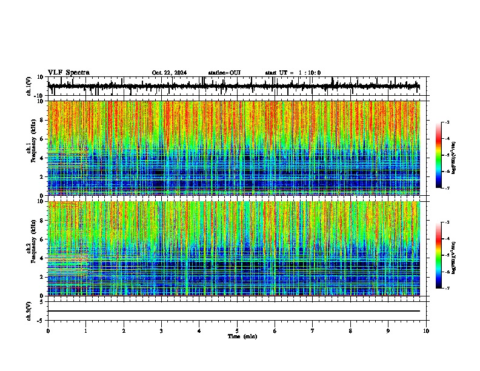480x371 pixels.
Task: Click time axis tick label "0"
Action: pyautogui.click(x=48, y=331)
